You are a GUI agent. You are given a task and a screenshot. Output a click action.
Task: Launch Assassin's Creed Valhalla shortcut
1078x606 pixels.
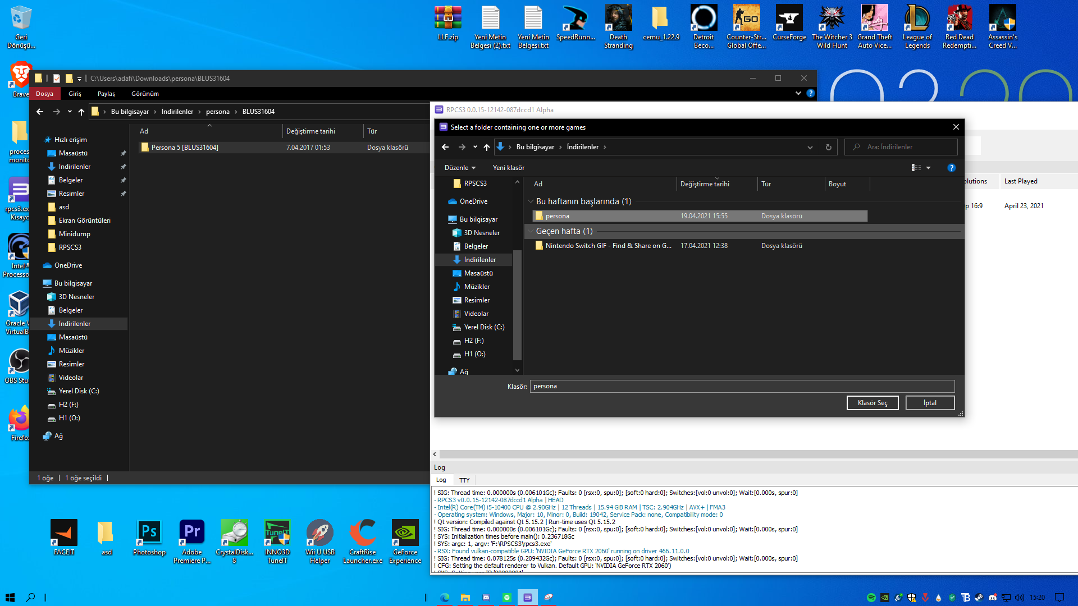pos(1002,26)
